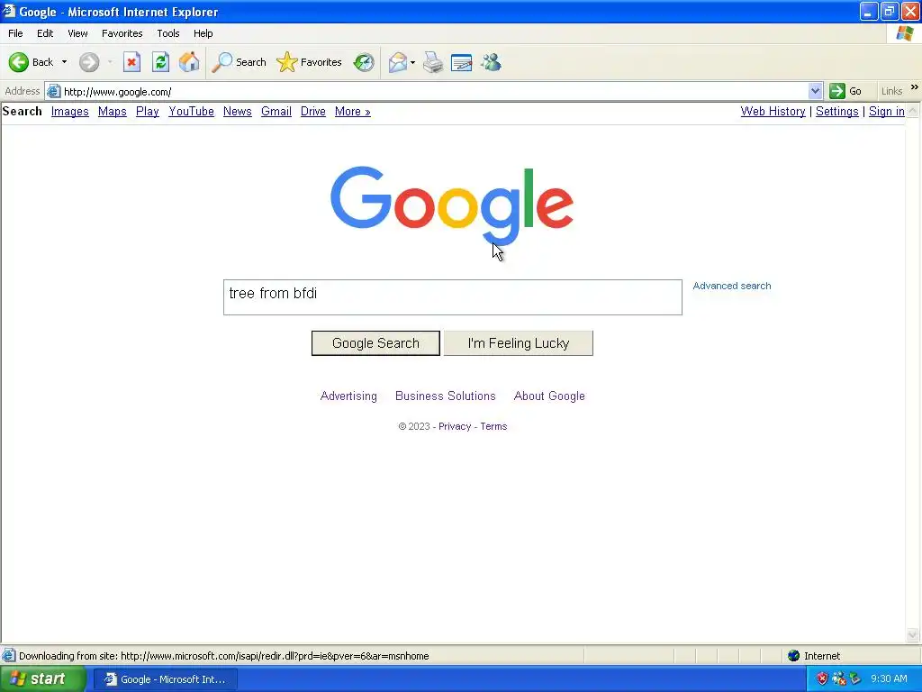This screenshot has height=692, width=922.
Task: Open Google Settings link
Action: (836, 111)
